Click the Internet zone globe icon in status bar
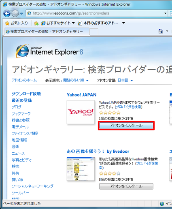 point(162,204)
